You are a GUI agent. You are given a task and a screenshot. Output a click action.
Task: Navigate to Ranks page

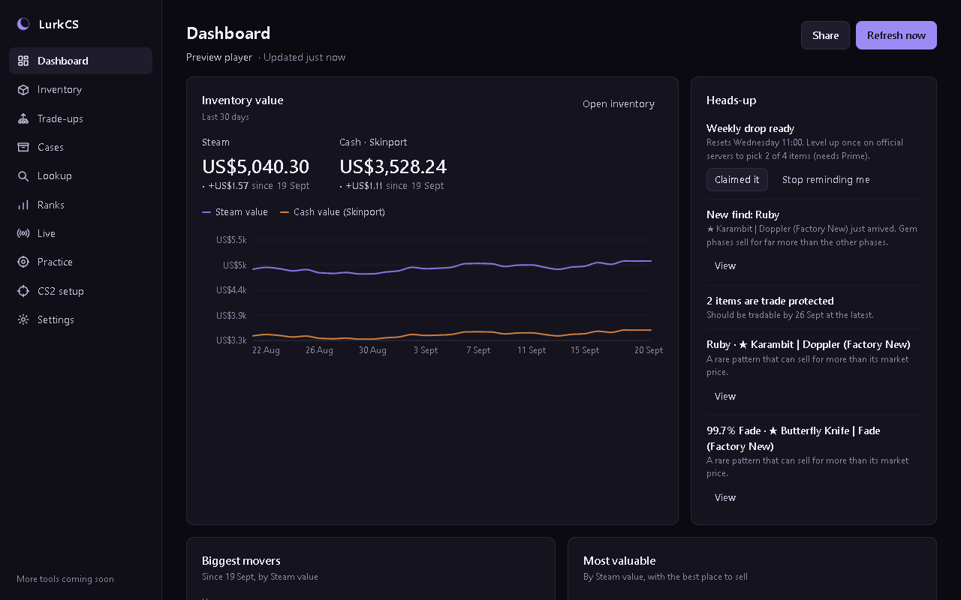coord(80,205)
